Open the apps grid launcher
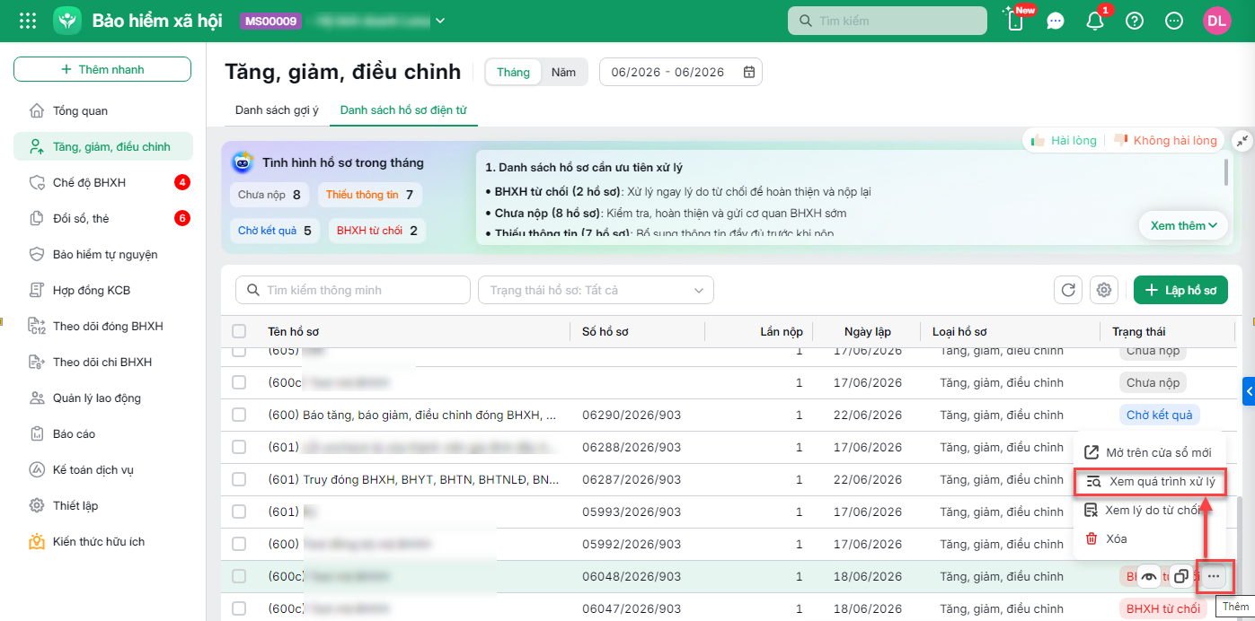 click(x=28, y=21)
